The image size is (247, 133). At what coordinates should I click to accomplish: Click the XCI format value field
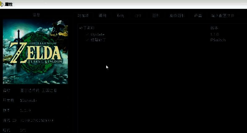click(23, 130)
